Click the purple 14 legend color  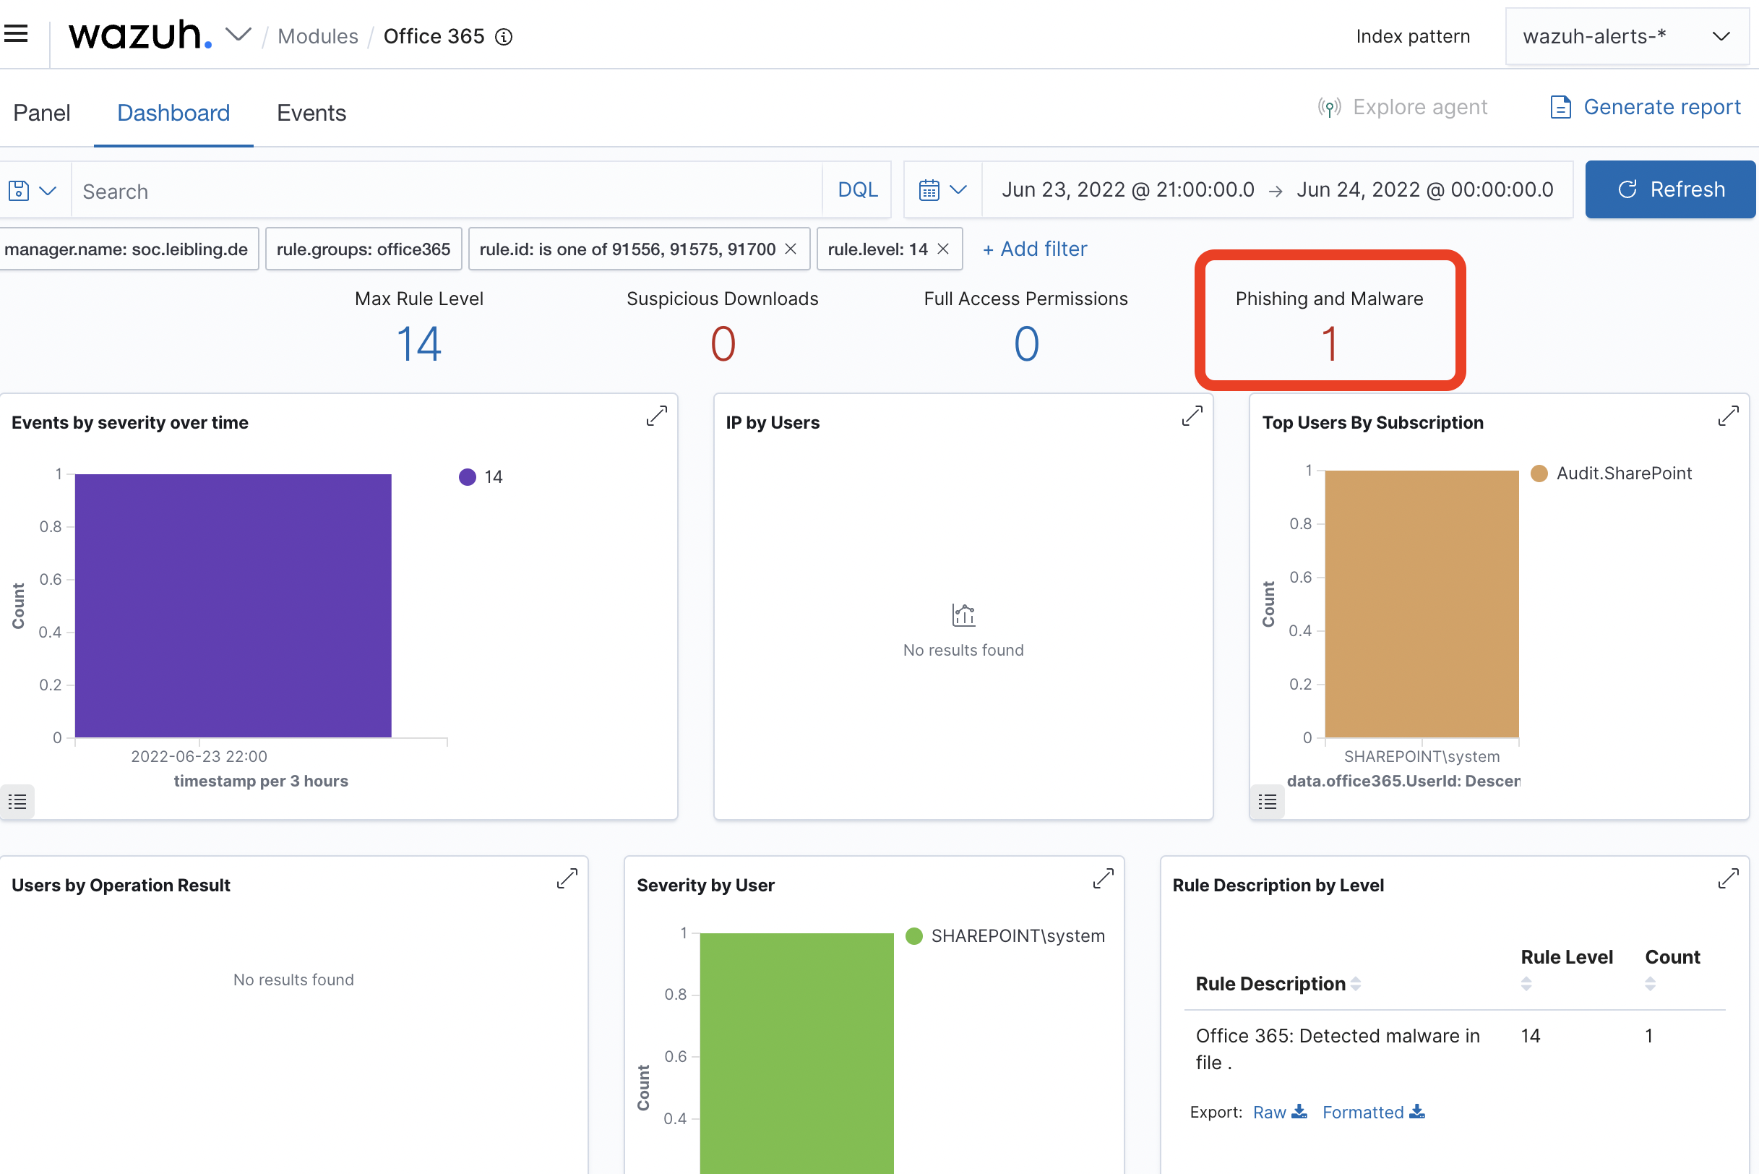pyautogui.click(x=467, y=477)
